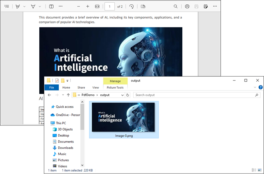Go back in Explorer navigation

(x=49, y=95)
